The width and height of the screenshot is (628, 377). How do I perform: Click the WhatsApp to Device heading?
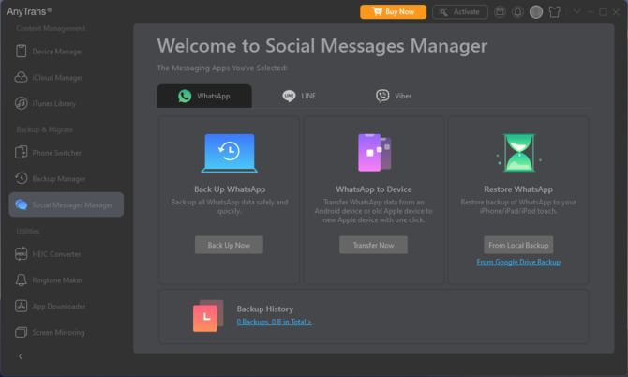(x=374, y=189)
